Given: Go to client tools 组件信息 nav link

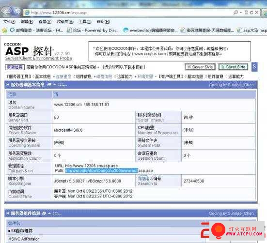Looking at the screenshot, I should [x=216, y=76].
